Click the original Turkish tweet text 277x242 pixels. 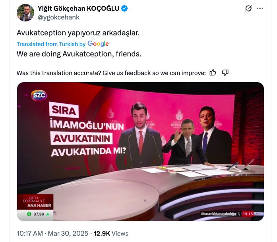(78, 33)
